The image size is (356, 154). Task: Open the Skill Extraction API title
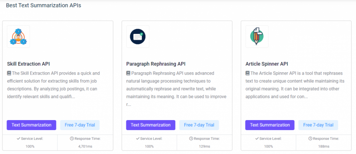click(29, 64)
